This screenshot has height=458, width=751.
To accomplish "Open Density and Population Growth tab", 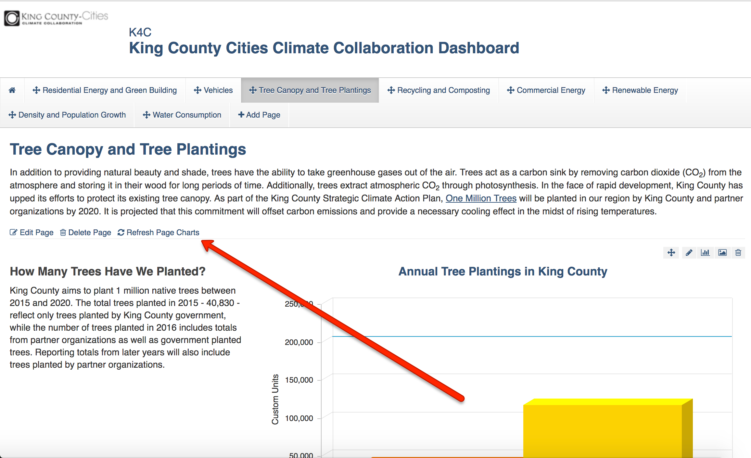I will tap(67, 115).
